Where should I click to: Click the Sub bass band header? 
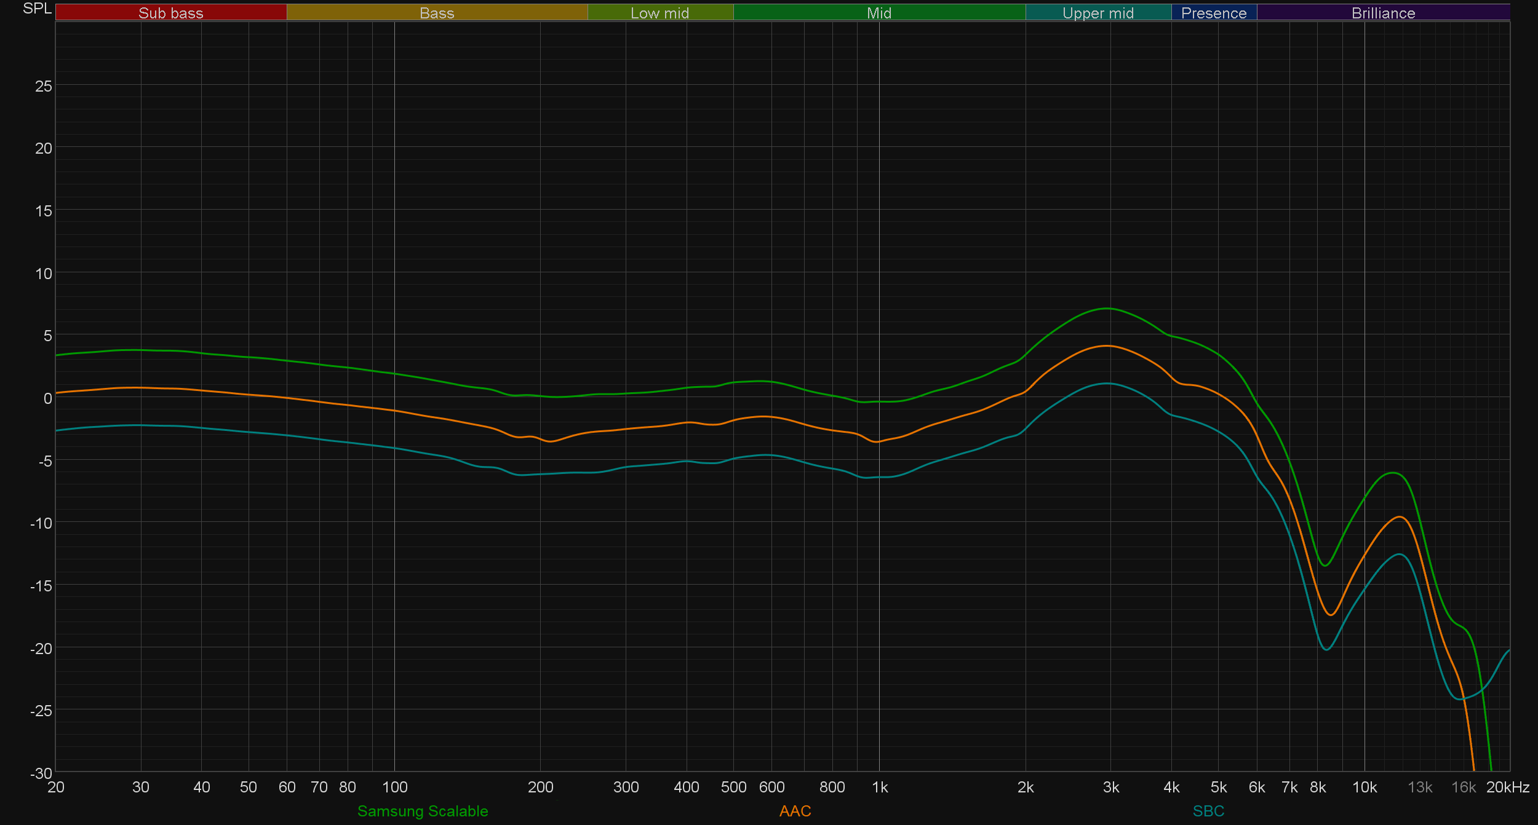tap(171, 12)
